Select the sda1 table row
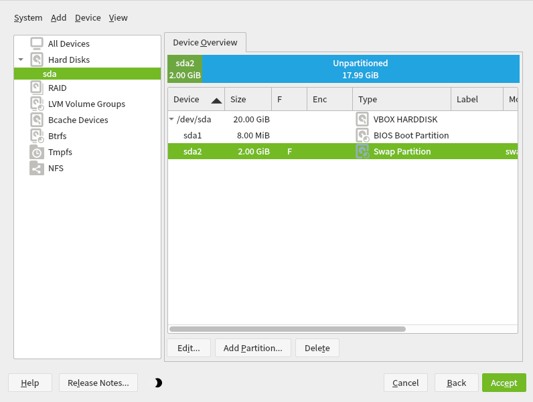The height and width of the screenshot is (402, 533). pyautogui.click(x=343, y=135)
